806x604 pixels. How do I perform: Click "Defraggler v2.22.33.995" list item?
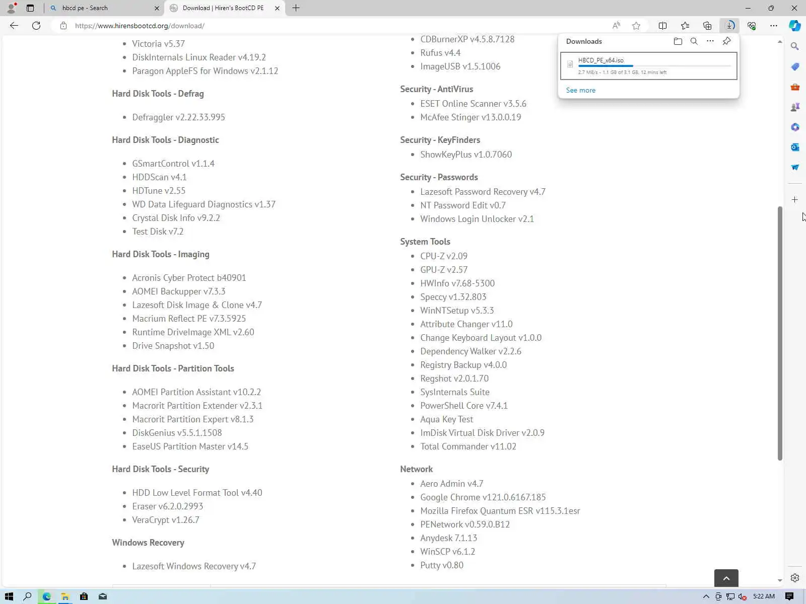pos(178,117)
